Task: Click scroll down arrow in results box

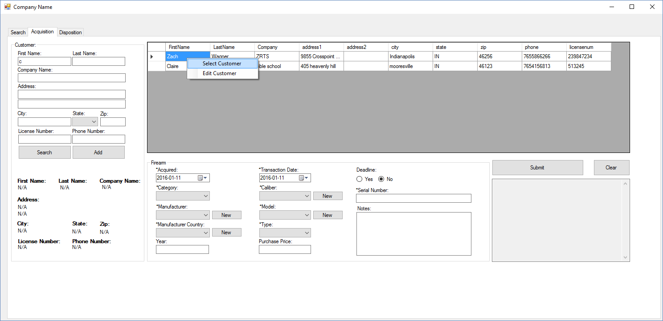Action: [625, 257]
